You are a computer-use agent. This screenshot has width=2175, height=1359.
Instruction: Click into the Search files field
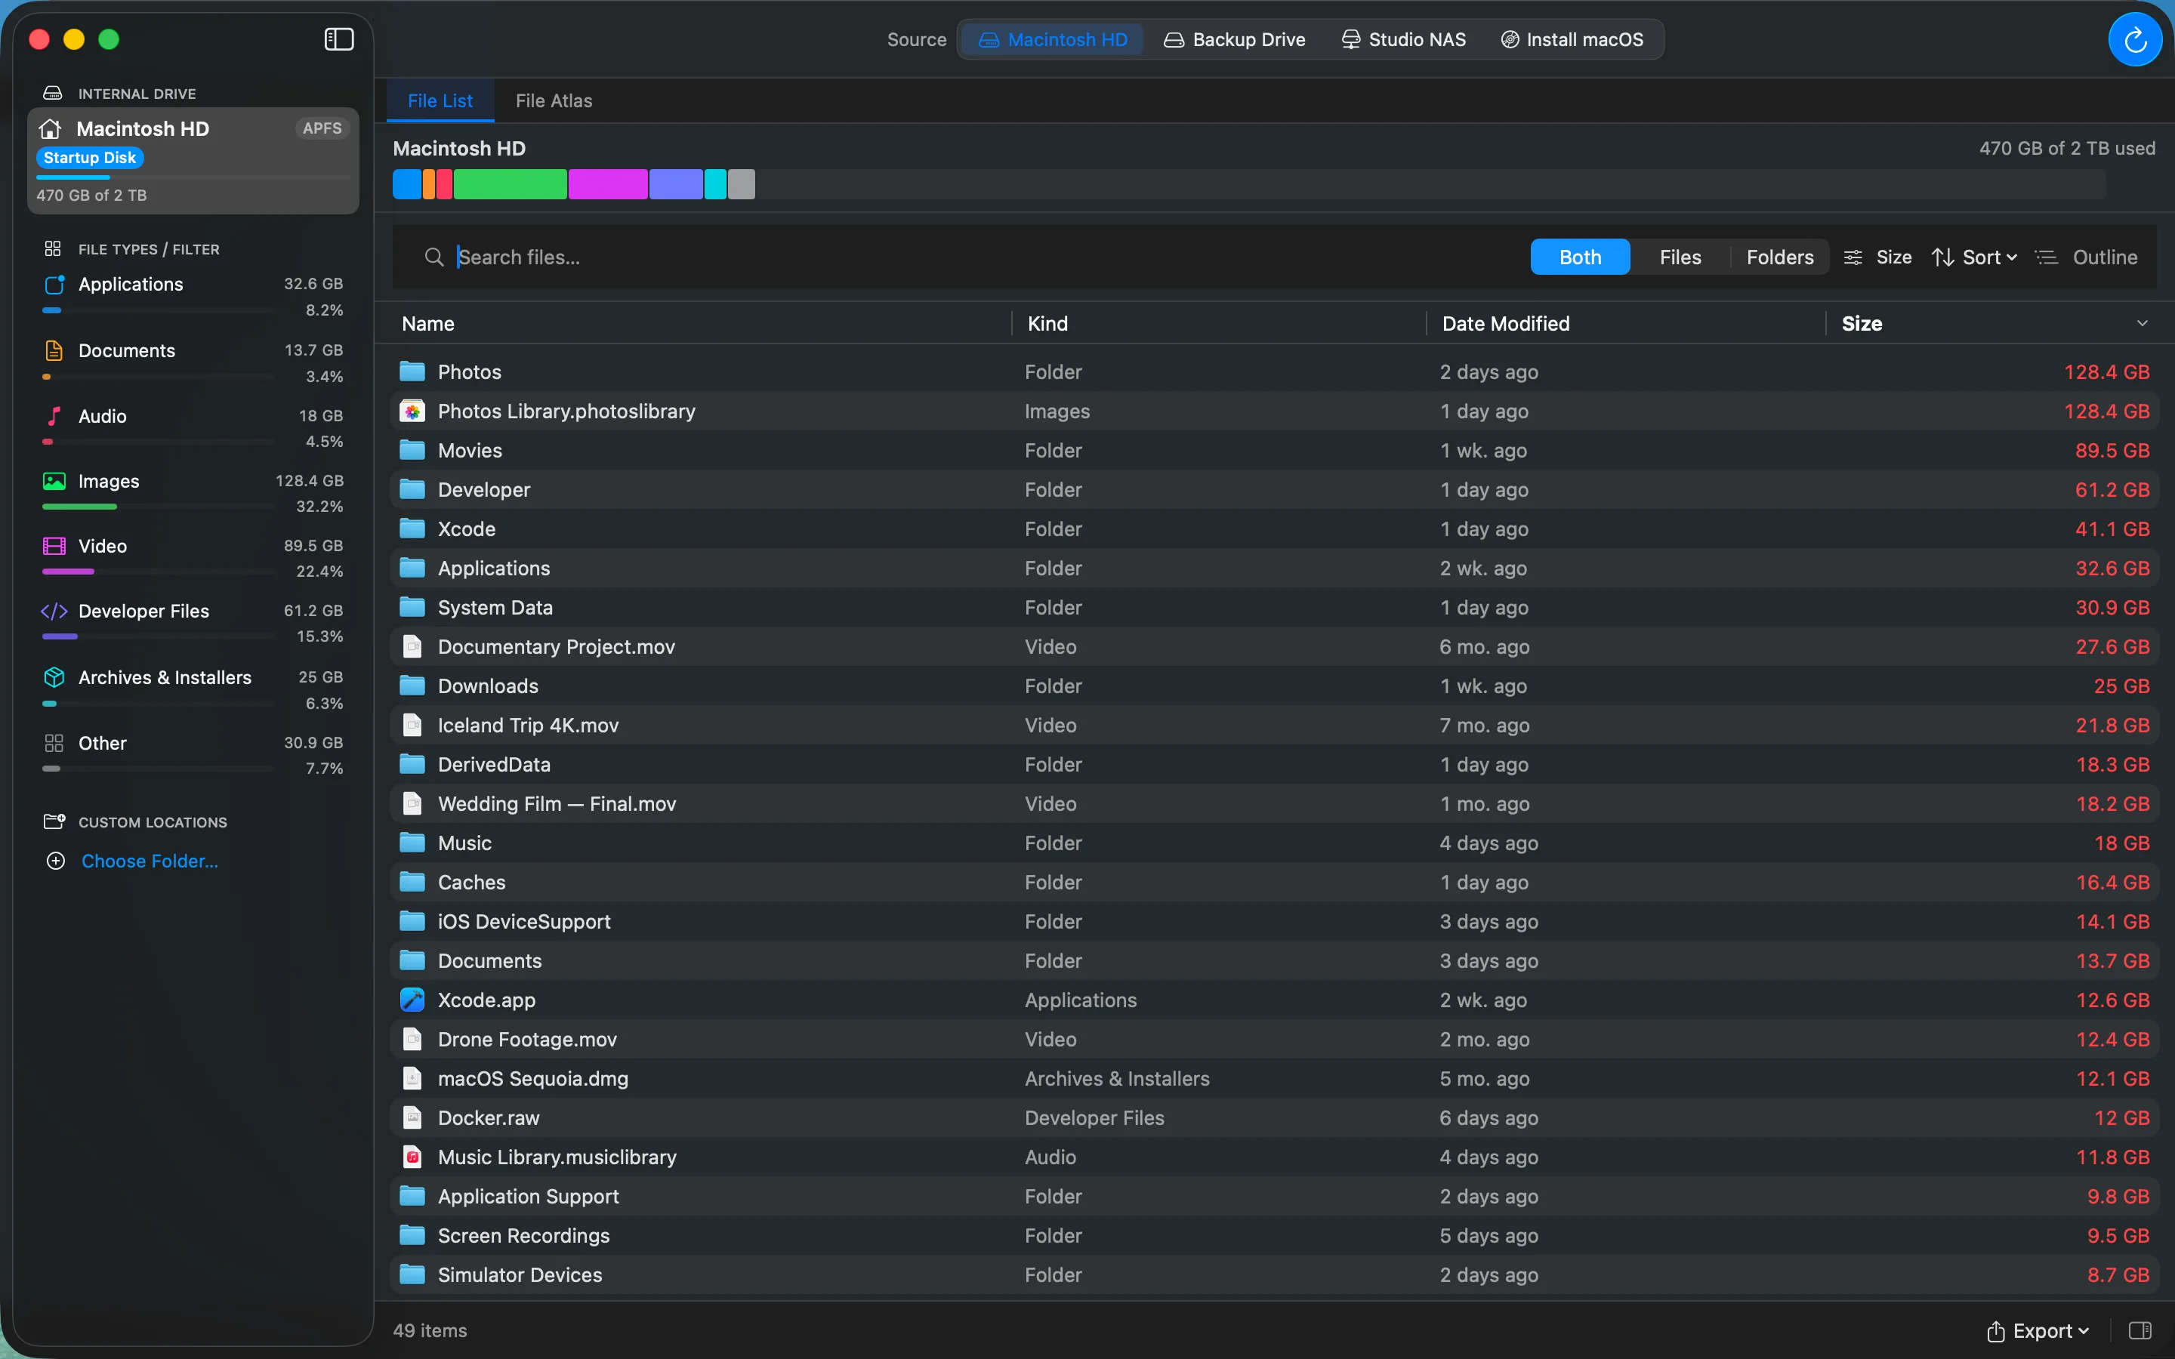[961, 257]
